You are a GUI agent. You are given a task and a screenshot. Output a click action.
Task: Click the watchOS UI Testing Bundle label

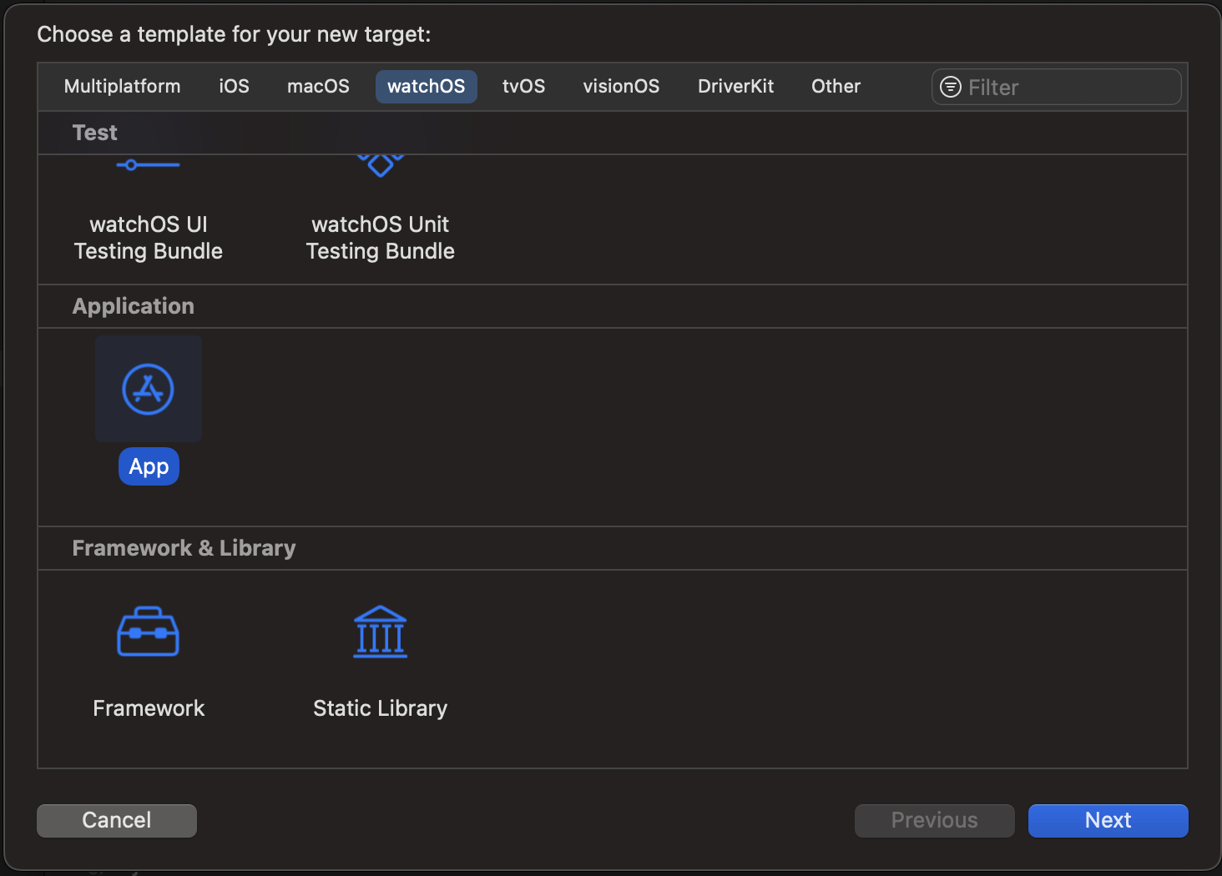click(x=149, y=238)
